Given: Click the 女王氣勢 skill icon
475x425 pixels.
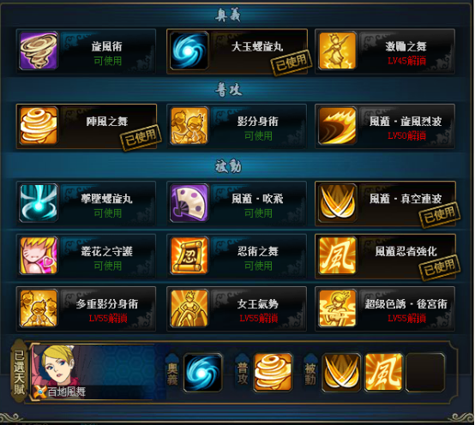Looking at the screenshot, I should coord(189,308).
